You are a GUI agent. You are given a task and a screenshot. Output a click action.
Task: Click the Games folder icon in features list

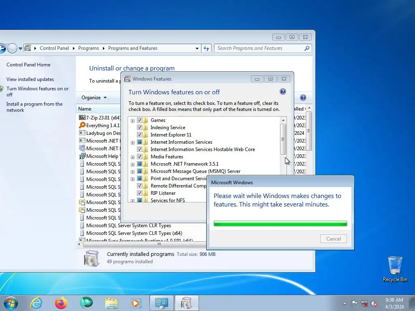pos(145,120)
